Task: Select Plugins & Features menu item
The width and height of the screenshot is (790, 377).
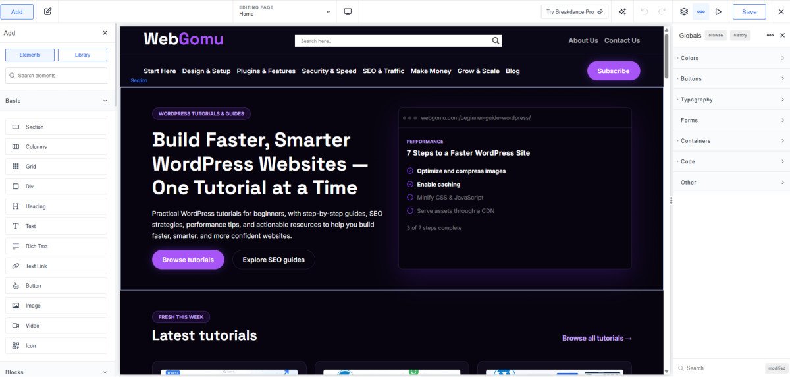Action: pyautogui.click(x=266, y=71)
